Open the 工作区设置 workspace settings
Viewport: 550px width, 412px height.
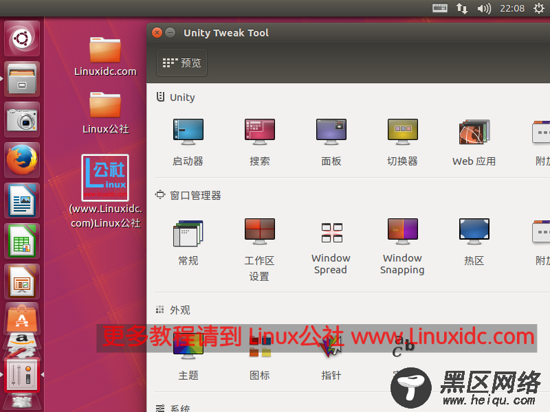click(260, 250)
